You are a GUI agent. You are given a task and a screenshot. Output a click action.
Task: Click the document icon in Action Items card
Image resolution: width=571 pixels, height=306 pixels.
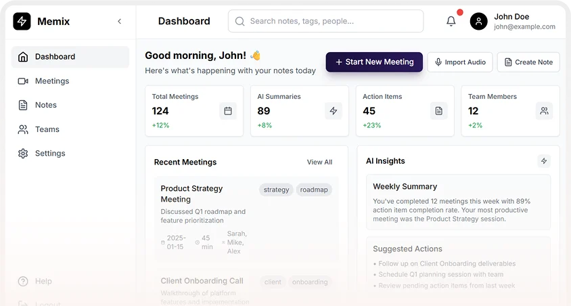(x=439, y=111)
